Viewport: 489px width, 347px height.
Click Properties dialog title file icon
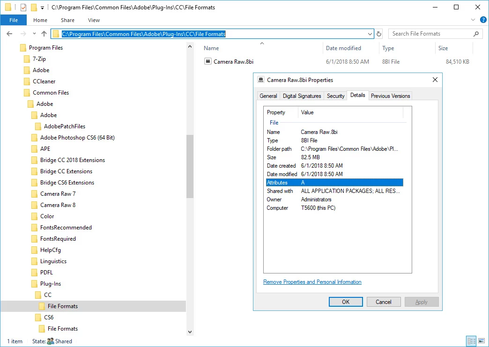261,80
